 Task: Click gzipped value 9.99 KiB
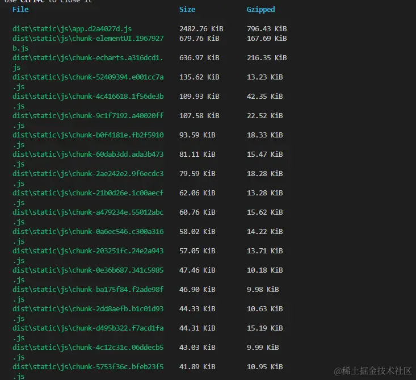click(x=263, y=348)
